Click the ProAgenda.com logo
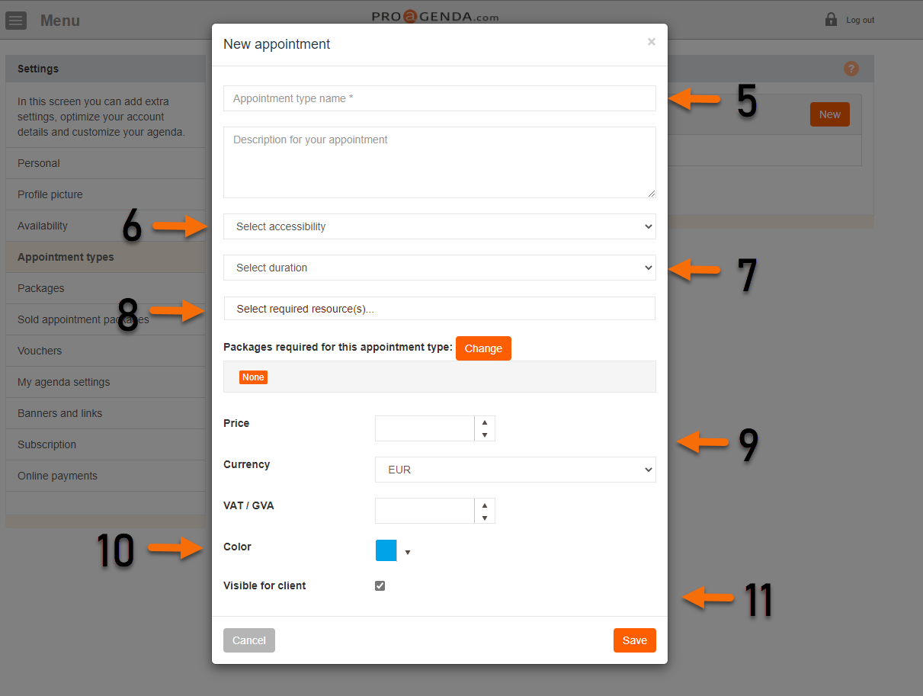 pos(435,16)
